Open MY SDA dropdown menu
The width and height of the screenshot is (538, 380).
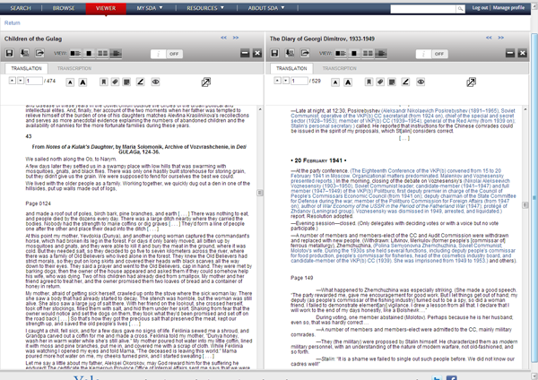point(150,8)
